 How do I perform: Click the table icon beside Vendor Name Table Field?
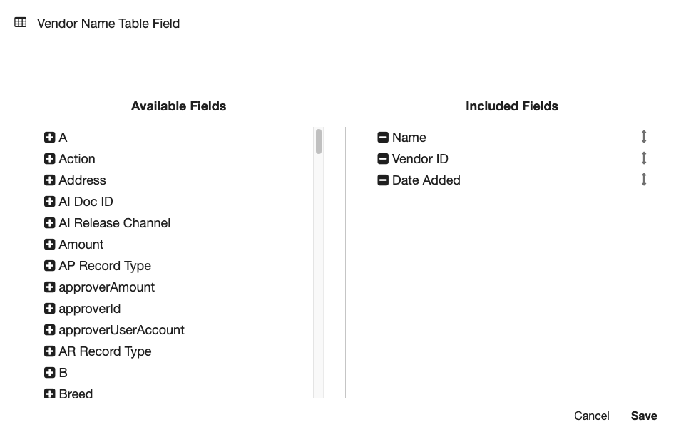[19, 23]
